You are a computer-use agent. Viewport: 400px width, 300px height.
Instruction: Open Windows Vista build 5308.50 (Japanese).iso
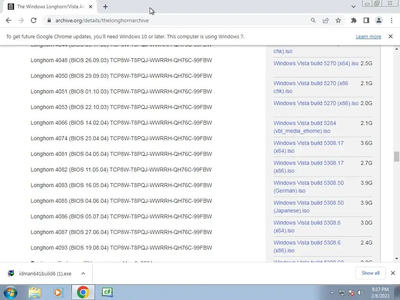pos(309,206)
